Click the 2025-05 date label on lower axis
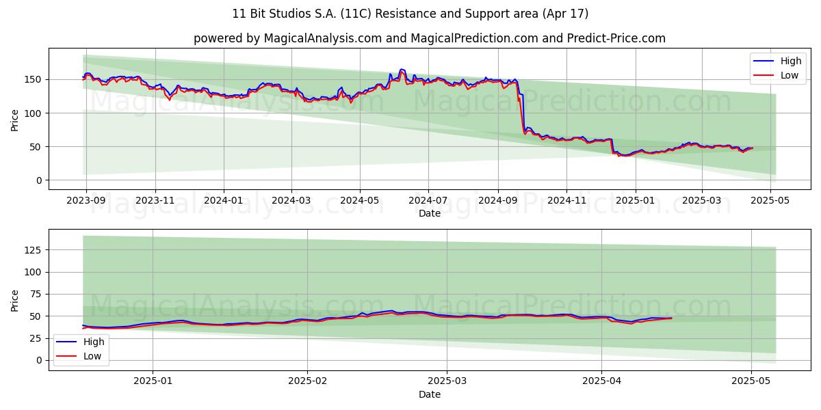The height and width of the screenshot is (410, 821). click(751, 383)
